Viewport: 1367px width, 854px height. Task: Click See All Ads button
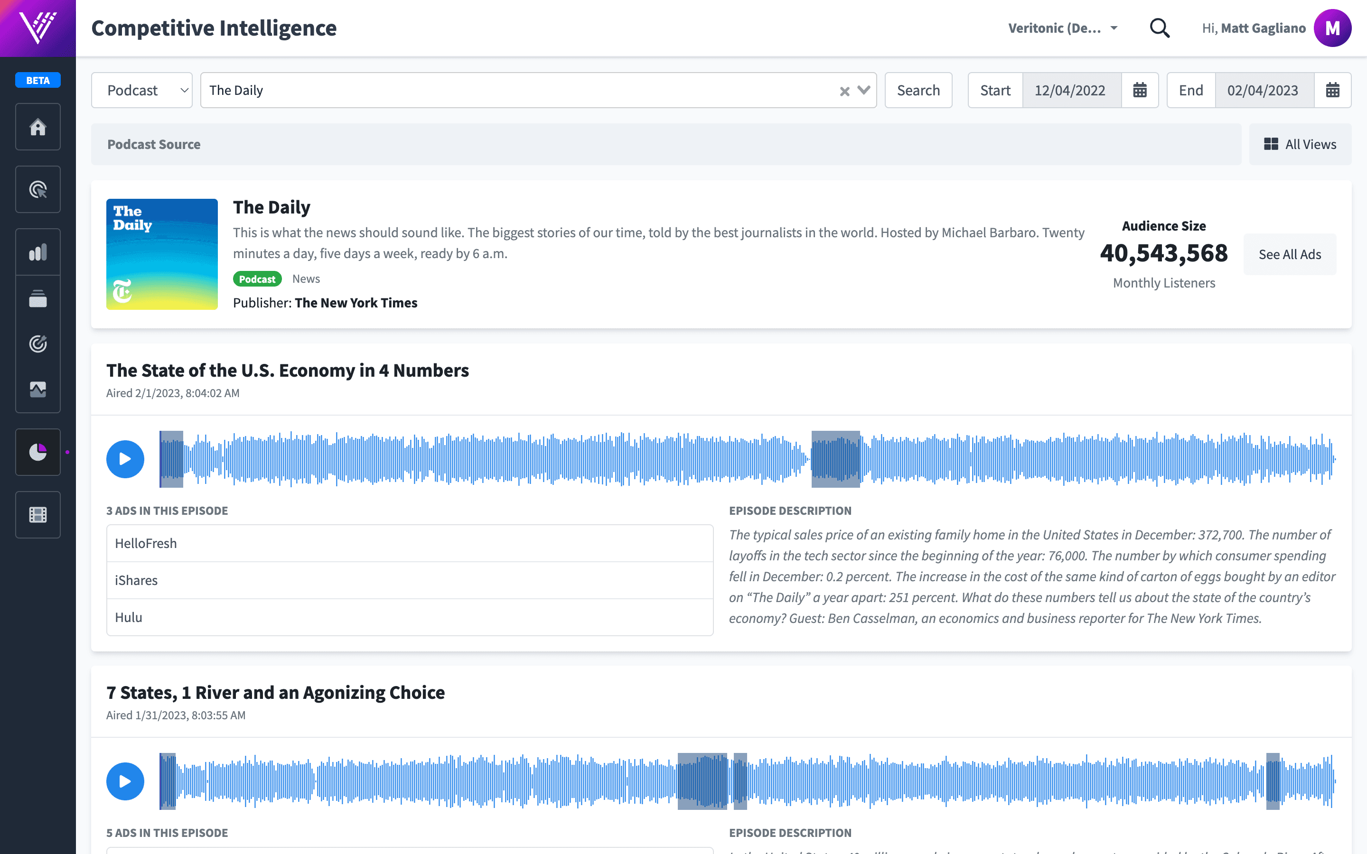[1290, 254]
